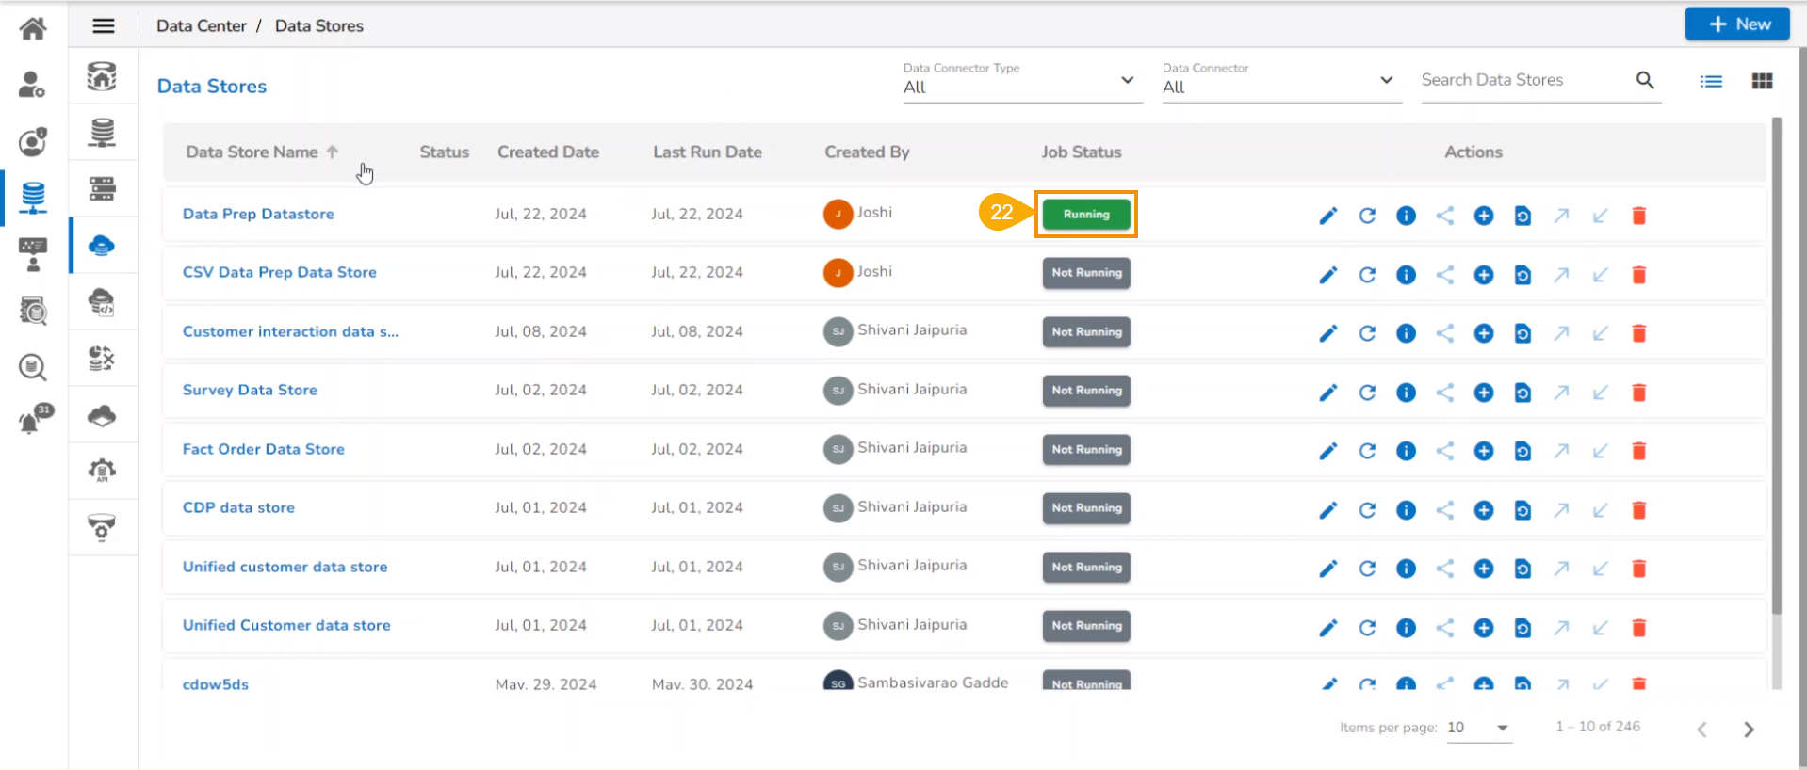Click the New button
Image resolution: width=1807 pixels, height=770 pixels.
coord(1737,24)
